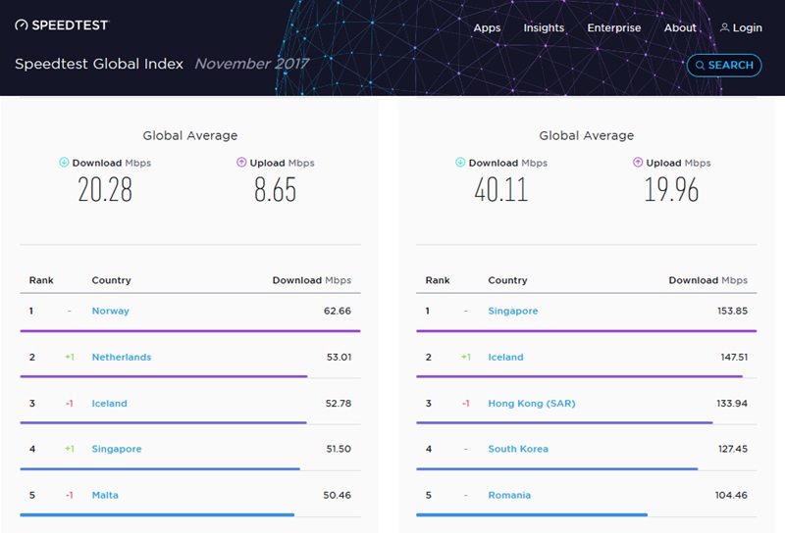This screenshot has height=533, width=785.
Task: Click the 40.11 download value
Action: [x=501, y=189]
